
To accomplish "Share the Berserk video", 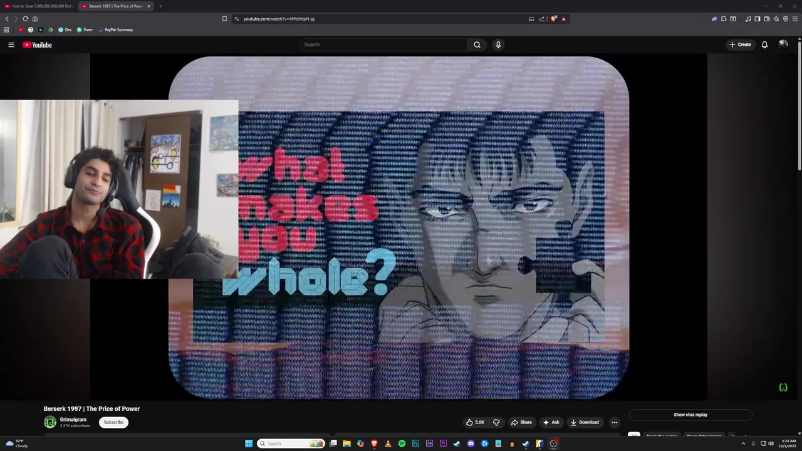I will (521, 422).
